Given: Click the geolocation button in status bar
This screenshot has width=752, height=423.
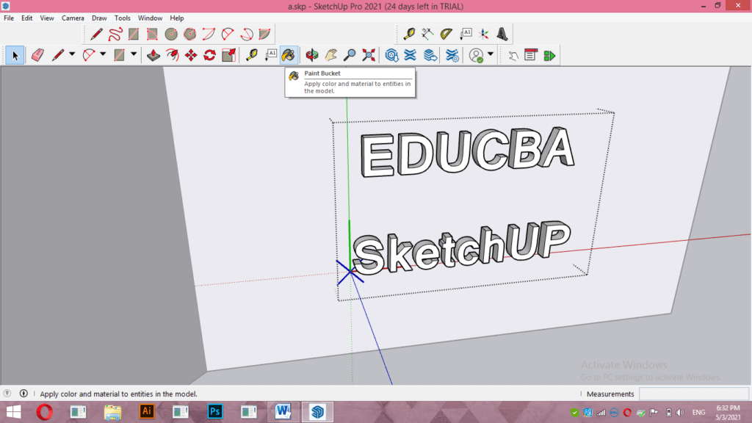Looking at the screenshot, I should click(x=7, y=394).
